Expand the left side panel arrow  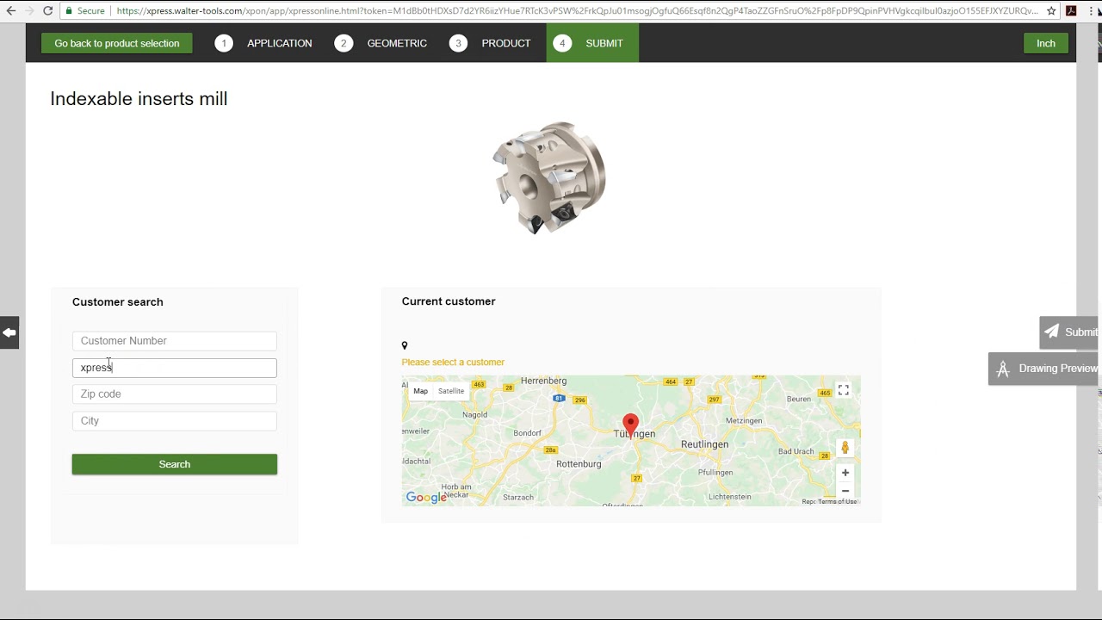point(9,332)
